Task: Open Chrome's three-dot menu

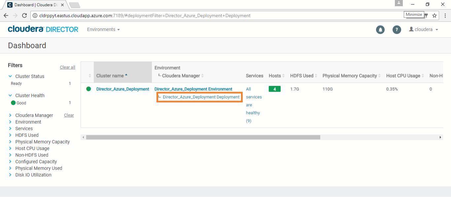Action: (x=445, y=16)
